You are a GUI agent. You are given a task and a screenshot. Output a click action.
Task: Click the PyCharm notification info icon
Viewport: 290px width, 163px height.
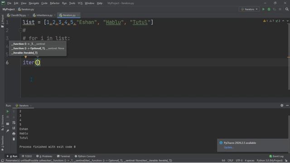(x=221, y=143)
